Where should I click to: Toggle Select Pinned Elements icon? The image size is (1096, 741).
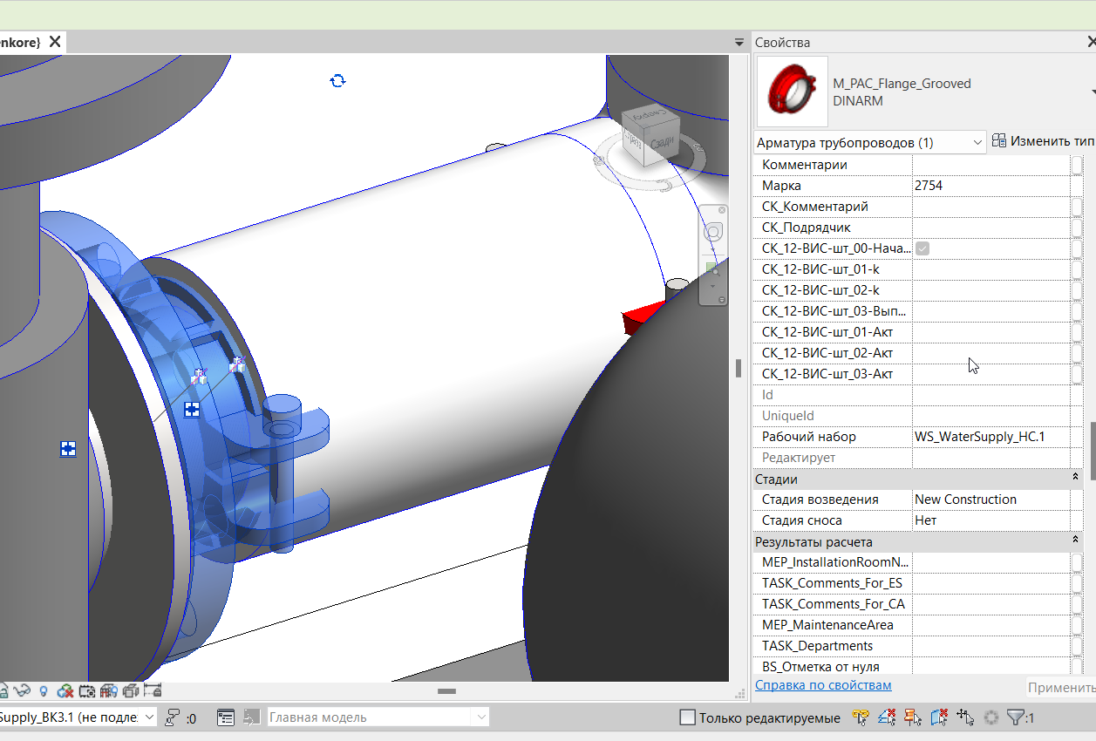coord(913,717)
